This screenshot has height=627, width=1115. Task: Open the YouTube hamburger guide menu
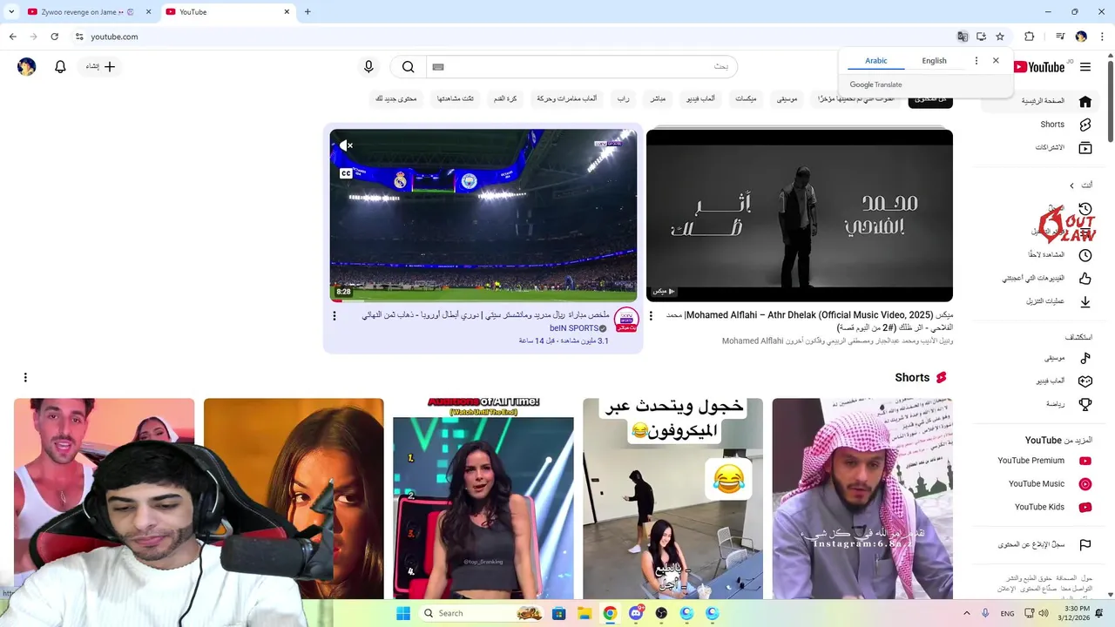1085,67
